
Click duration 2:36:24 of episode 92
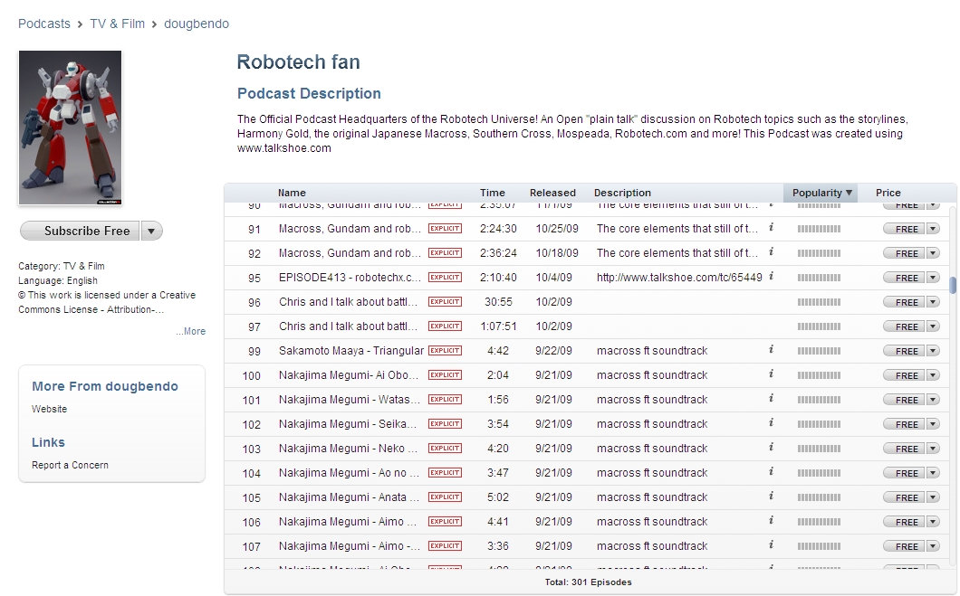pyautogui.click(x=498, y=253)
